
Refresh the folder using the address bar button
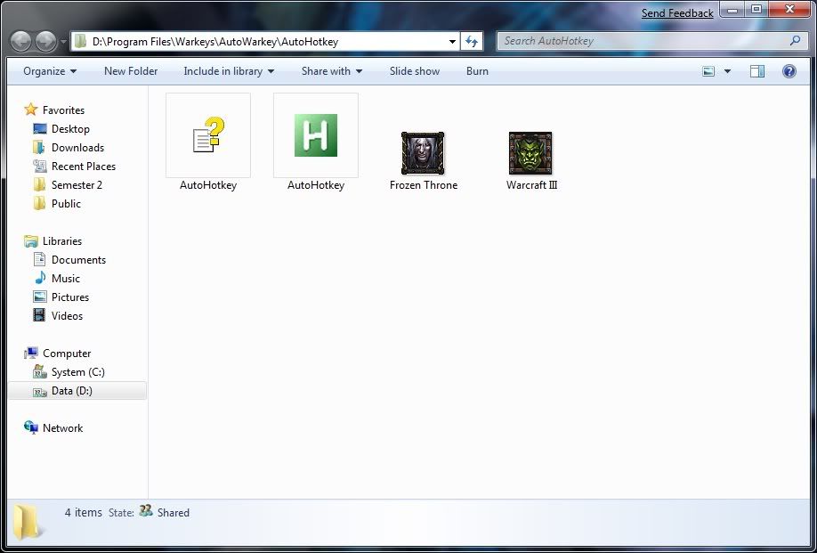click(x=472, y=42)
